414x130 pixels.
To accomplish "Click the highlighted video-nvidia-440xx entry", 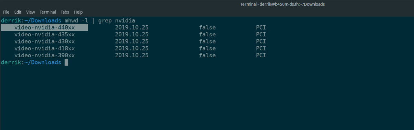I will pos(45,27).
